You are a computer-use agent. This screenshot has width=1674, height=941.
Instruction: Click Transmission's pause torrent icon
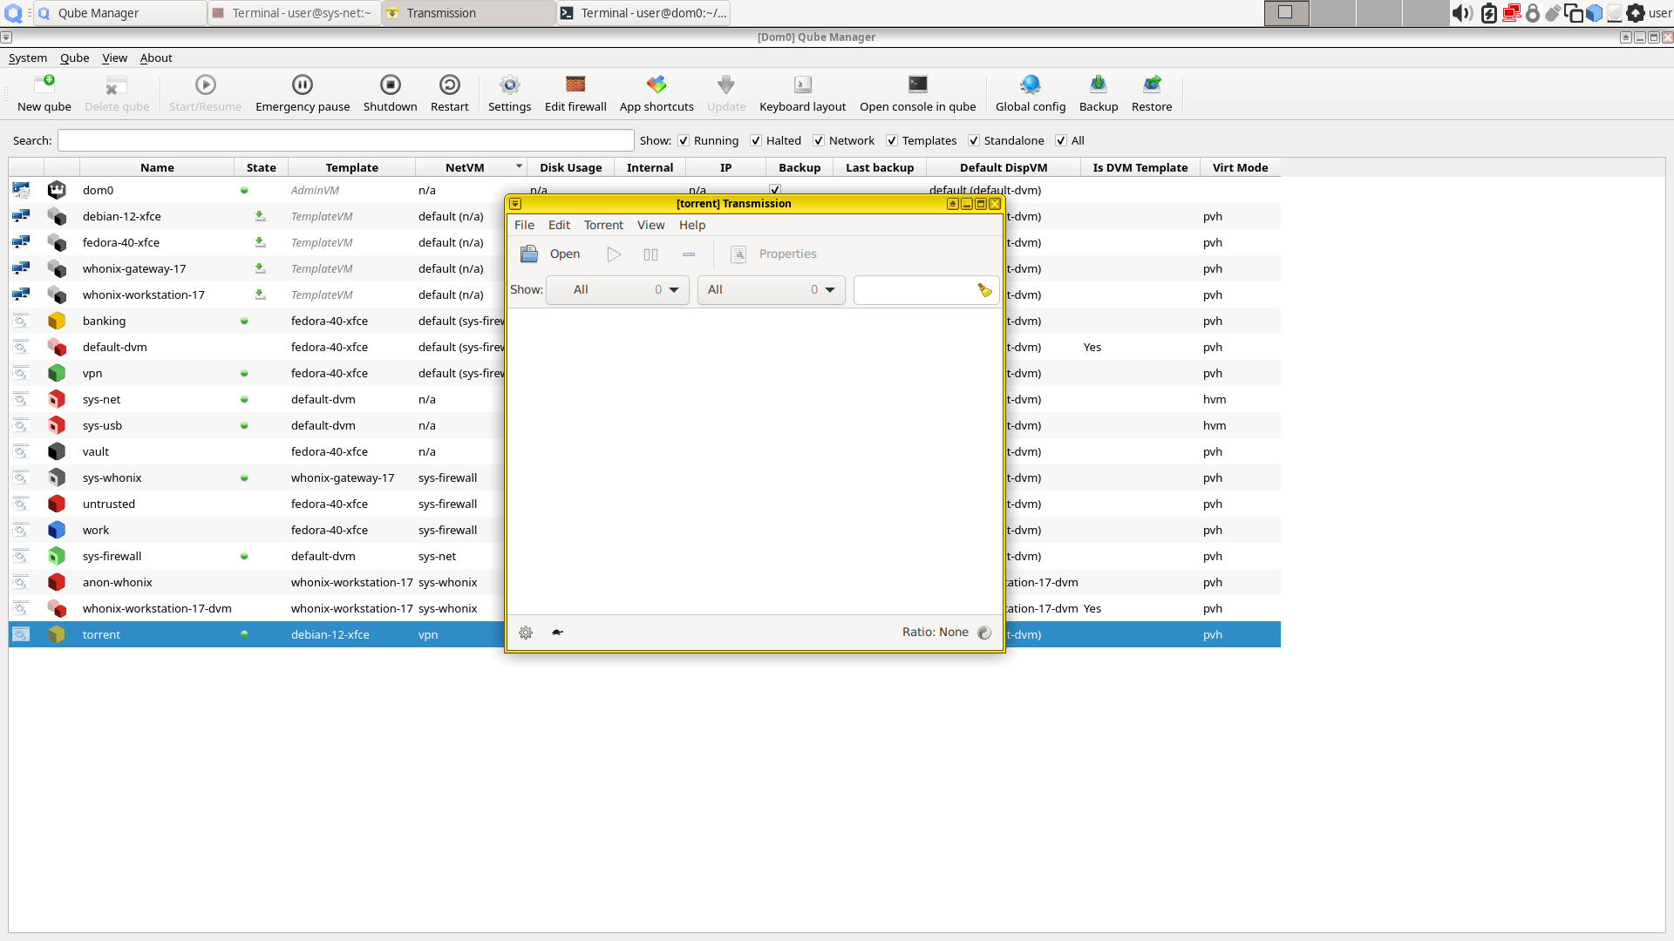click(651, 254)
